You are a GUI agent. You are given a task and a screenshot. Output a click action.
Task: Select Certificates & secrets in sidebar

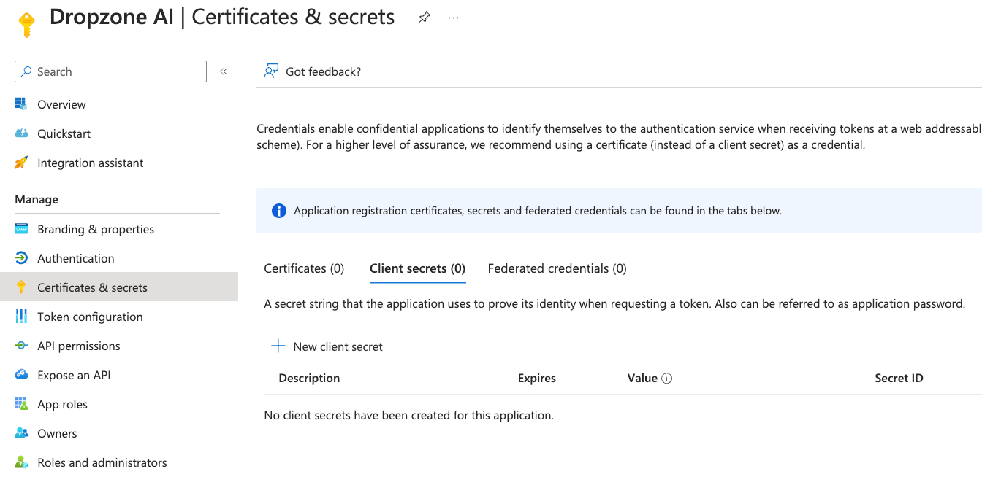pos(92,287)
